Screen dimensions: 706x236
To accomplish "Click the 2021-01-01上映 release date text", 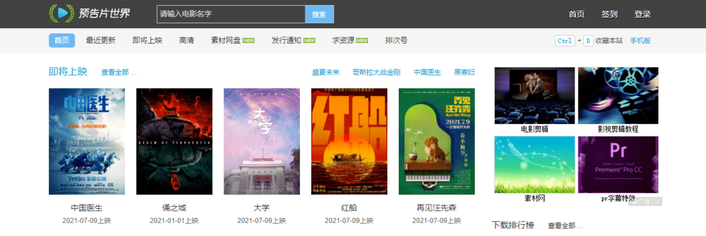I will [x=175, y=221].
